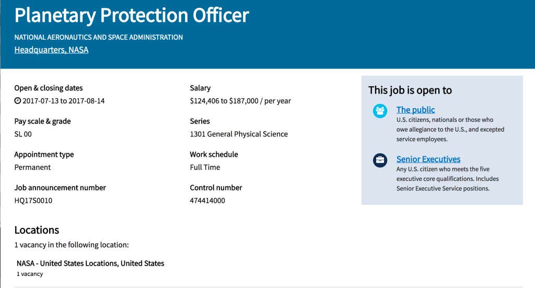Click the Full Time work schedule value
535x288 pixels.
click(x=205, y=168)
